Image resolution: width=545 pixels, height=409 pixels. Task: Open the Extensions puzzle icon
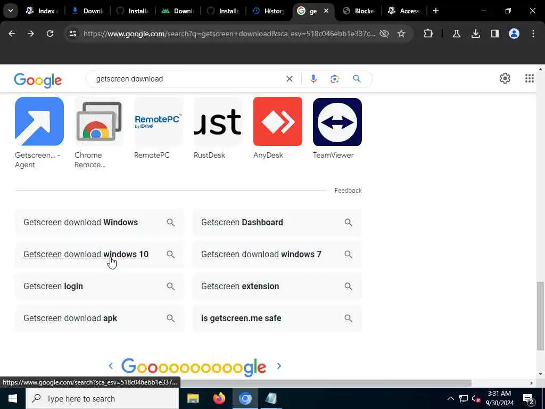coord(428,34)
